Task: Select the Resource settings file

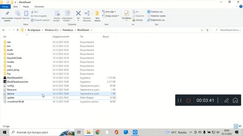Action: tap(12, 90)
